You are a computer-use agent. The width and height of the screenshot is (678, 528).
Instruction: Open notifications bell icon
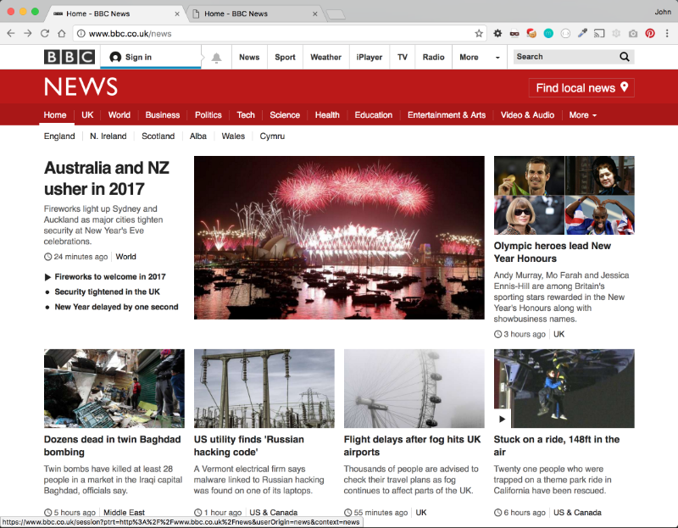(217, 58)
